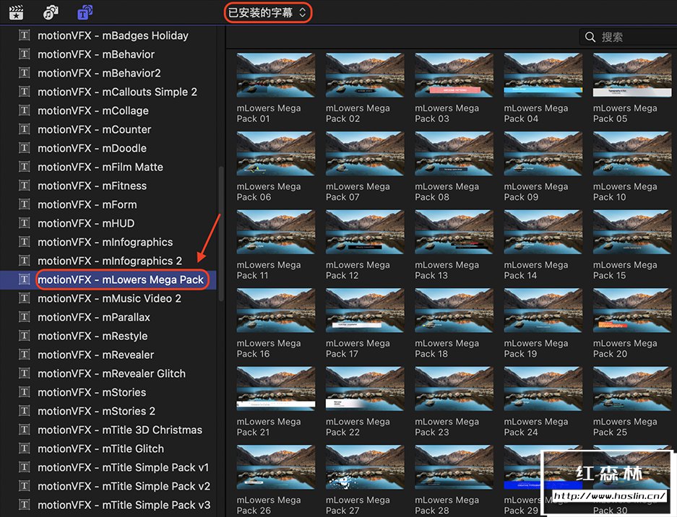The image size is (677, 517).
Task: Select mLowers Mega Pack 17 thumbnail
Action: pyautogui.click(x=365, y=310)
